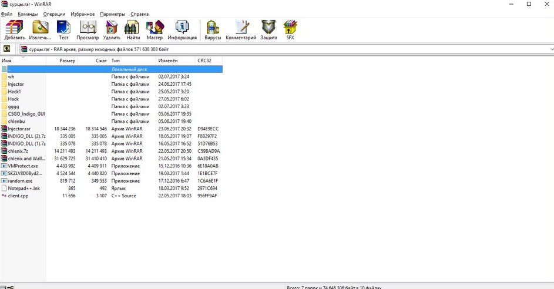Select the chlenix and Wall... archive
This screenshot has height=289, width=554.
(x=112, y=158)
